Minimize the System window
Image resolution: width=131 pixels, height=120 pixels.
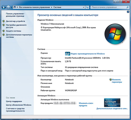116,2
